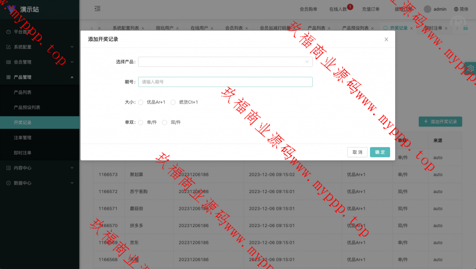Open the 选择产品 dropdown
476x269 pixels.
[x=225, y=61]
